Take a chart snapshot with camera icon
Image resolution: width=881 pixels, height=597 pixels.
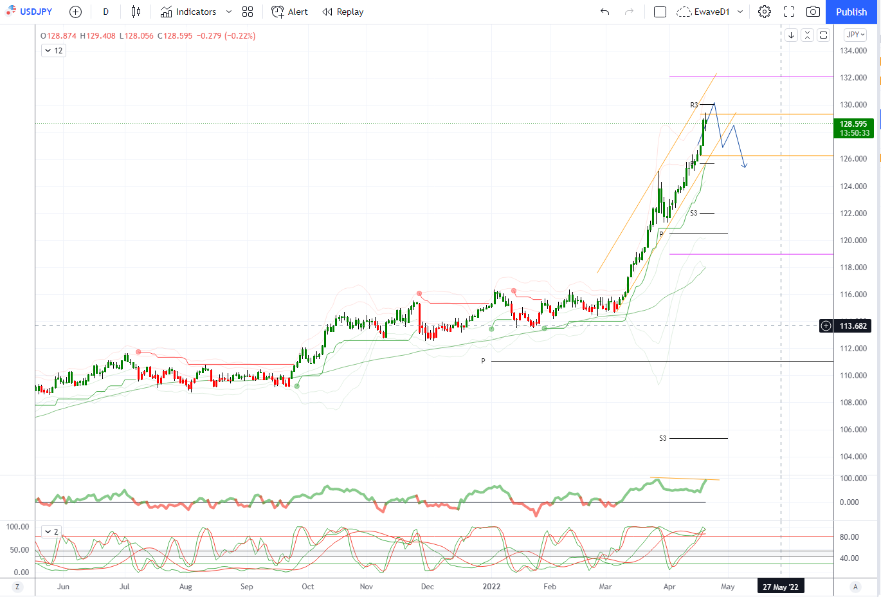tap(813, 12)
